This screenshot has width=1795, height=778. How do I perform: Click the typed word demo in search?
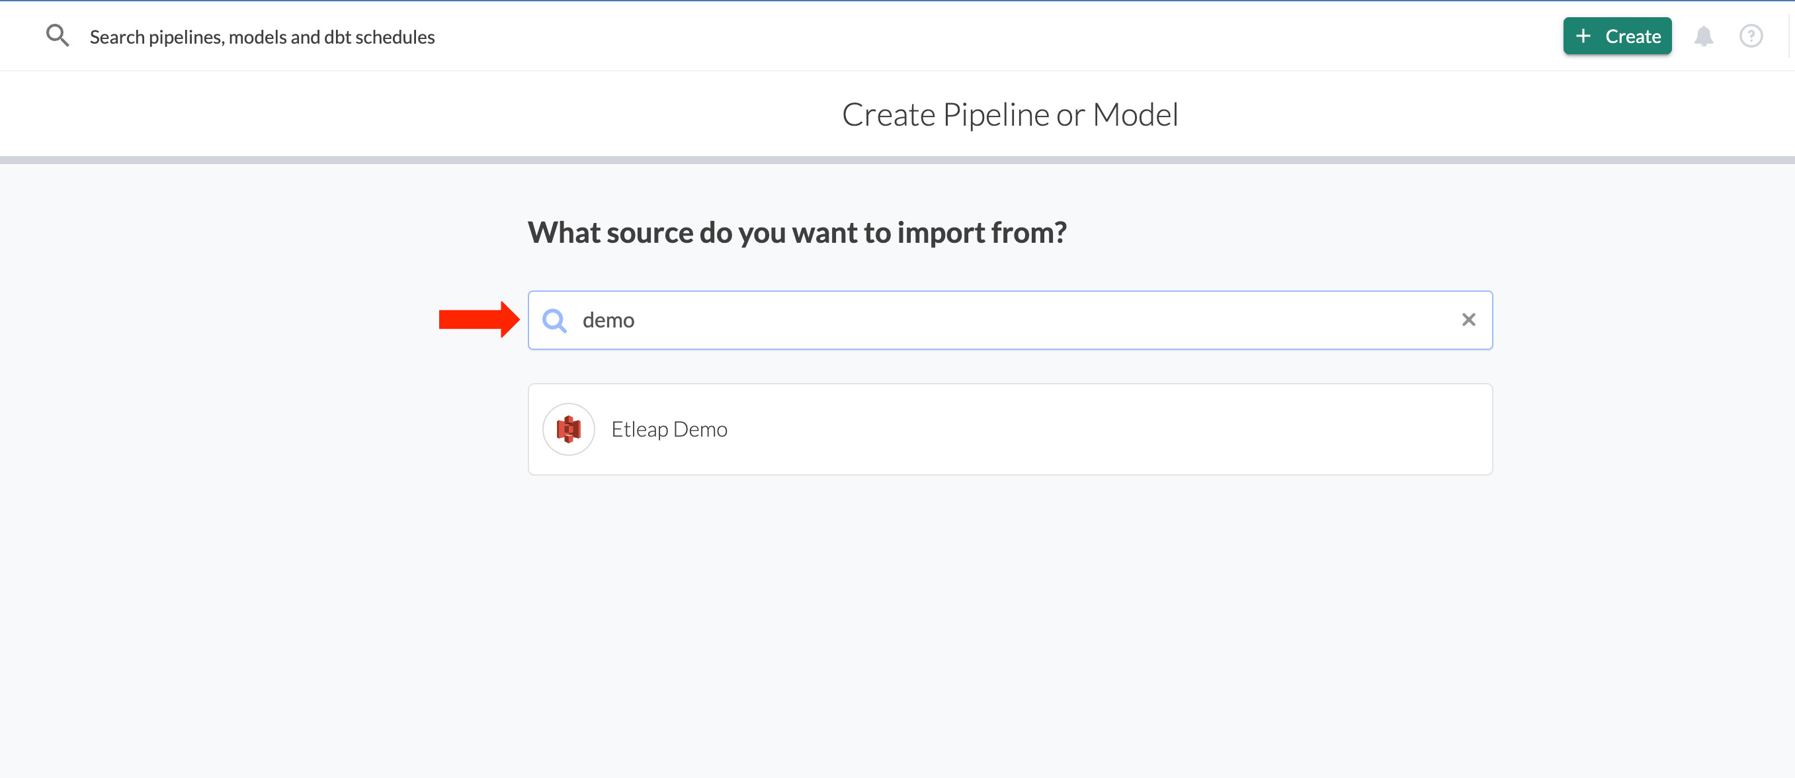pos(608,321)
